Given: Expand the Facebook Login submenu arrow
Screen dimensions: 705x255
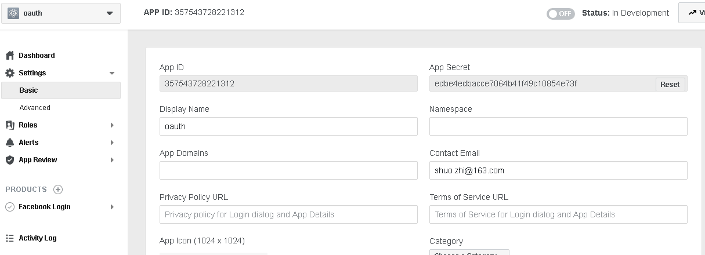Looking at the screenshot, I should coord(112,207).
